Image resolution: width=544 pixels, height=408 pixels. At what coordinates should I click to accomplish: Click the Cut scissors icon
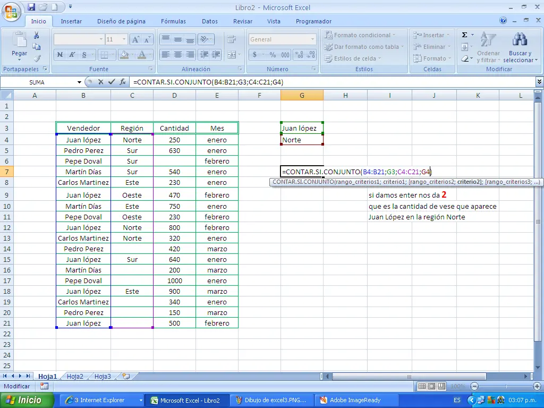pos(37,35)
